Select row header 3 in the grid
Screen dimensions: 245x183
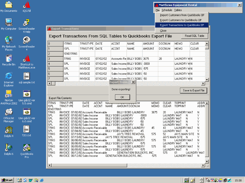click(55, 59)
